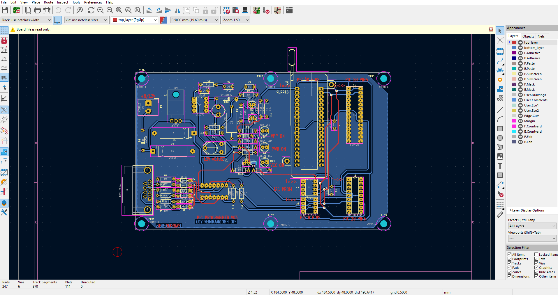The width and height of the screenshot is (558, 295).
Task: Uncheck Tracks selection filter
Action: [510, 263]
